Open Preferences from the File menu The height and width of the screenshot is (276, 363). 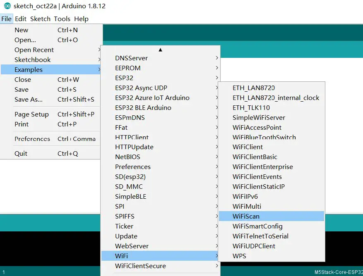pyautogui.click(x=50, y=139)
